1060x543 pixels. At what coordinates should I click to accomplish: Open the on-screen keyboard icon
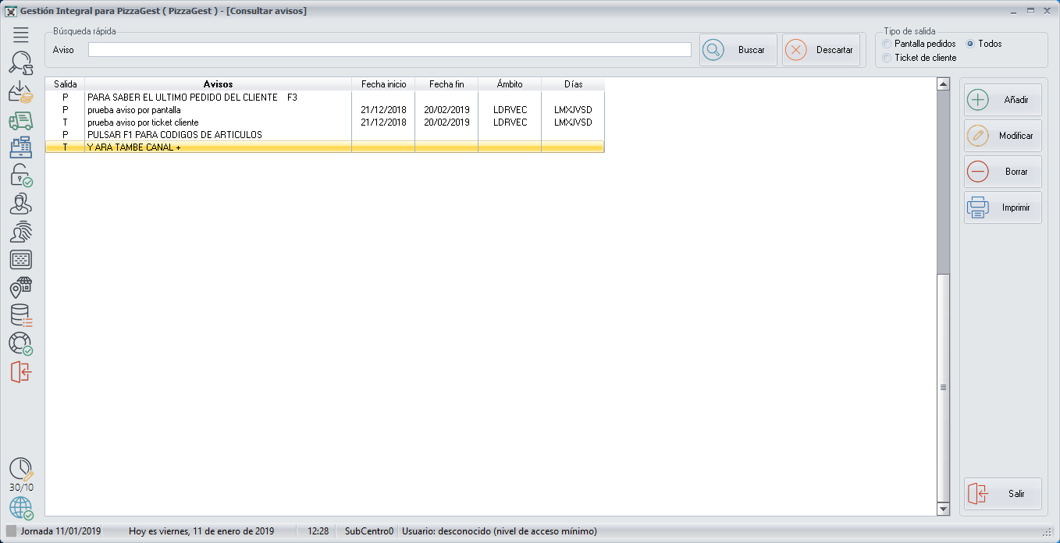click(x=21, y=260)
